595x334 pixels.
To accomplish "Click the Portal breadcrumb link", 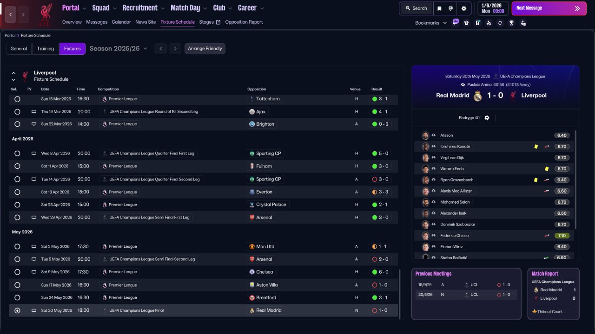I will pos(10,36).
